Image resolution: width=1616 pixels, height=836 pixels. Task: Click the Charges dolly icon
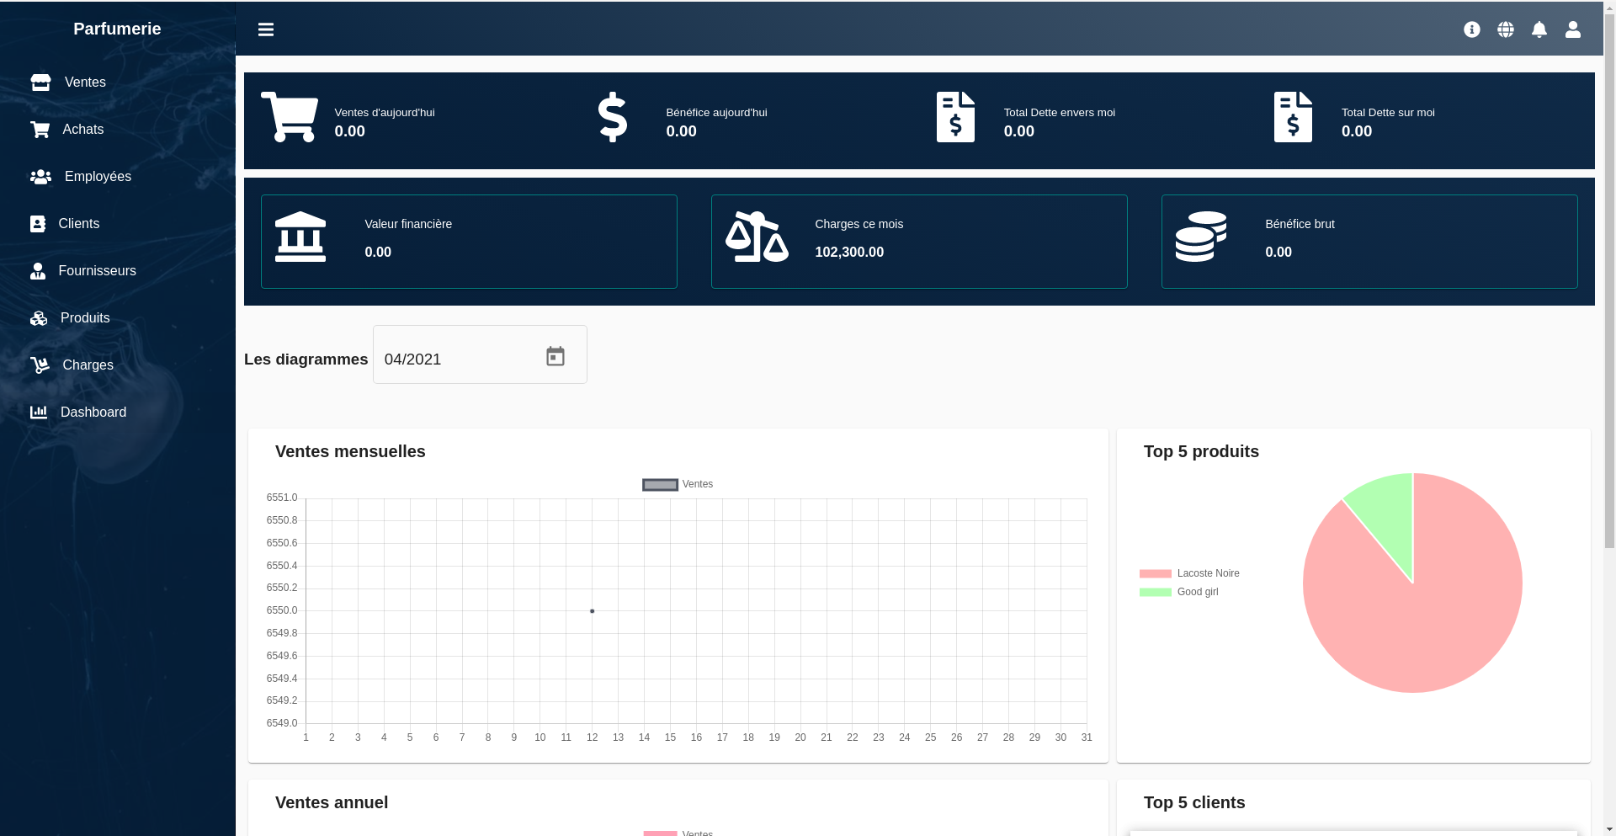(x=40, y=365)
